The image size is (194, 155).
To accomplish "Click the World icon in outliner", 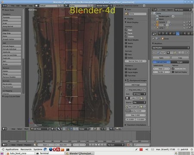I will click(157, 19).
